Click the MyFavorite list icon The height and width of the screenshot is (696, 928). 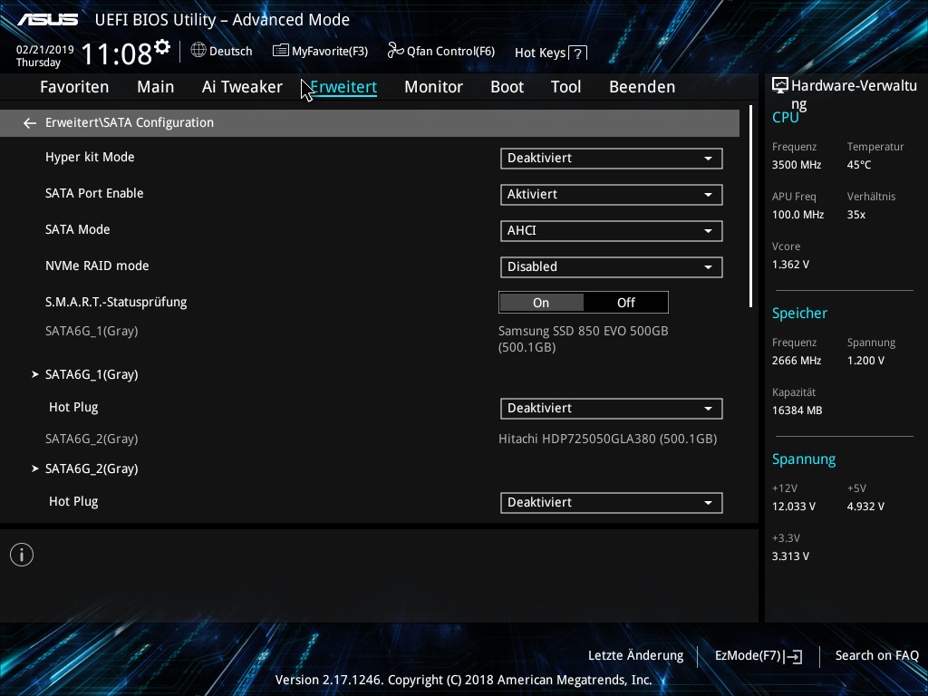[x=281, y=51]
